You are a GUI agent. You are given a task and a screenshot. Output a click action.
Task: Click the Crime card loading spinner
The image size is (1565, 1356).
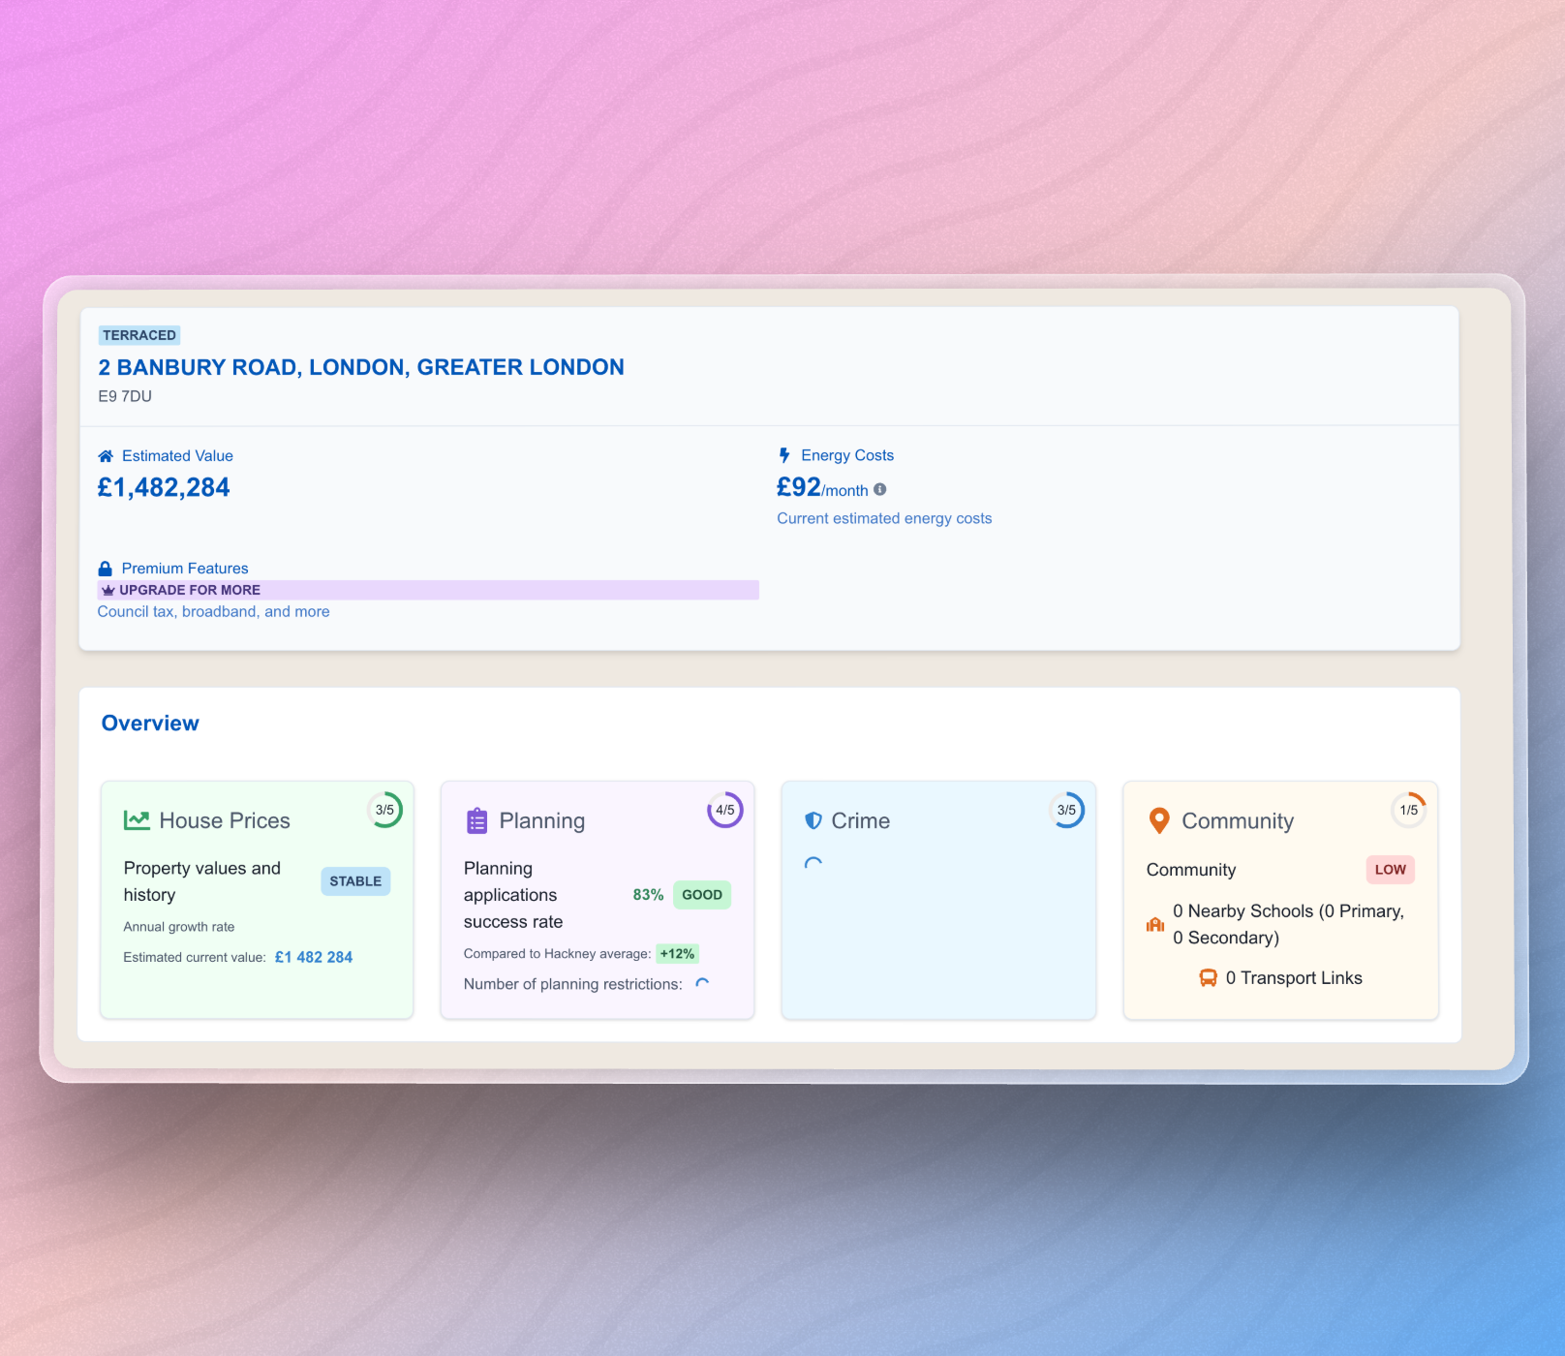813,864
